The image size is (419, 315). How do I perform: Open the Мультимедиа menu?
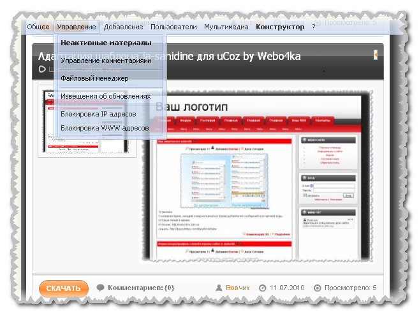[226, 27]
